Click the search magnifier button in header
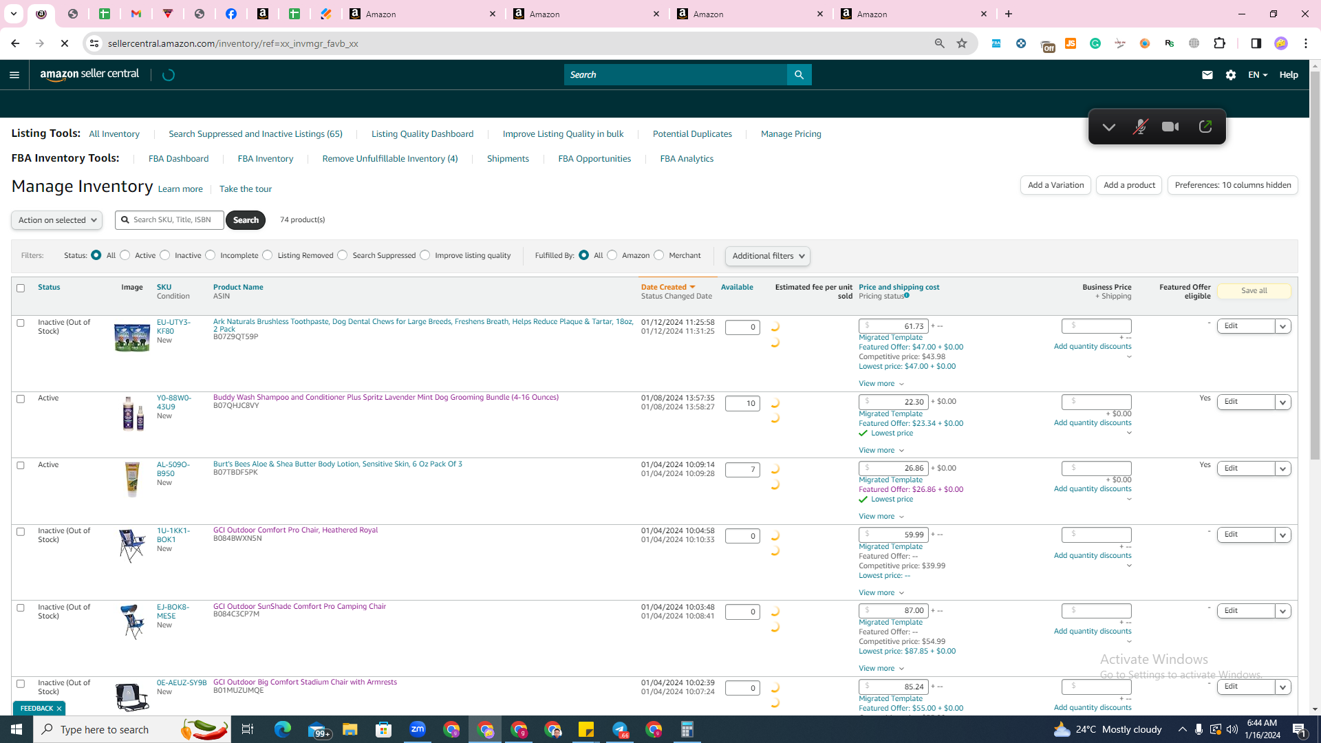Image resolution: width=1321 pixels, height=743 pixels. tap(799, 75)
